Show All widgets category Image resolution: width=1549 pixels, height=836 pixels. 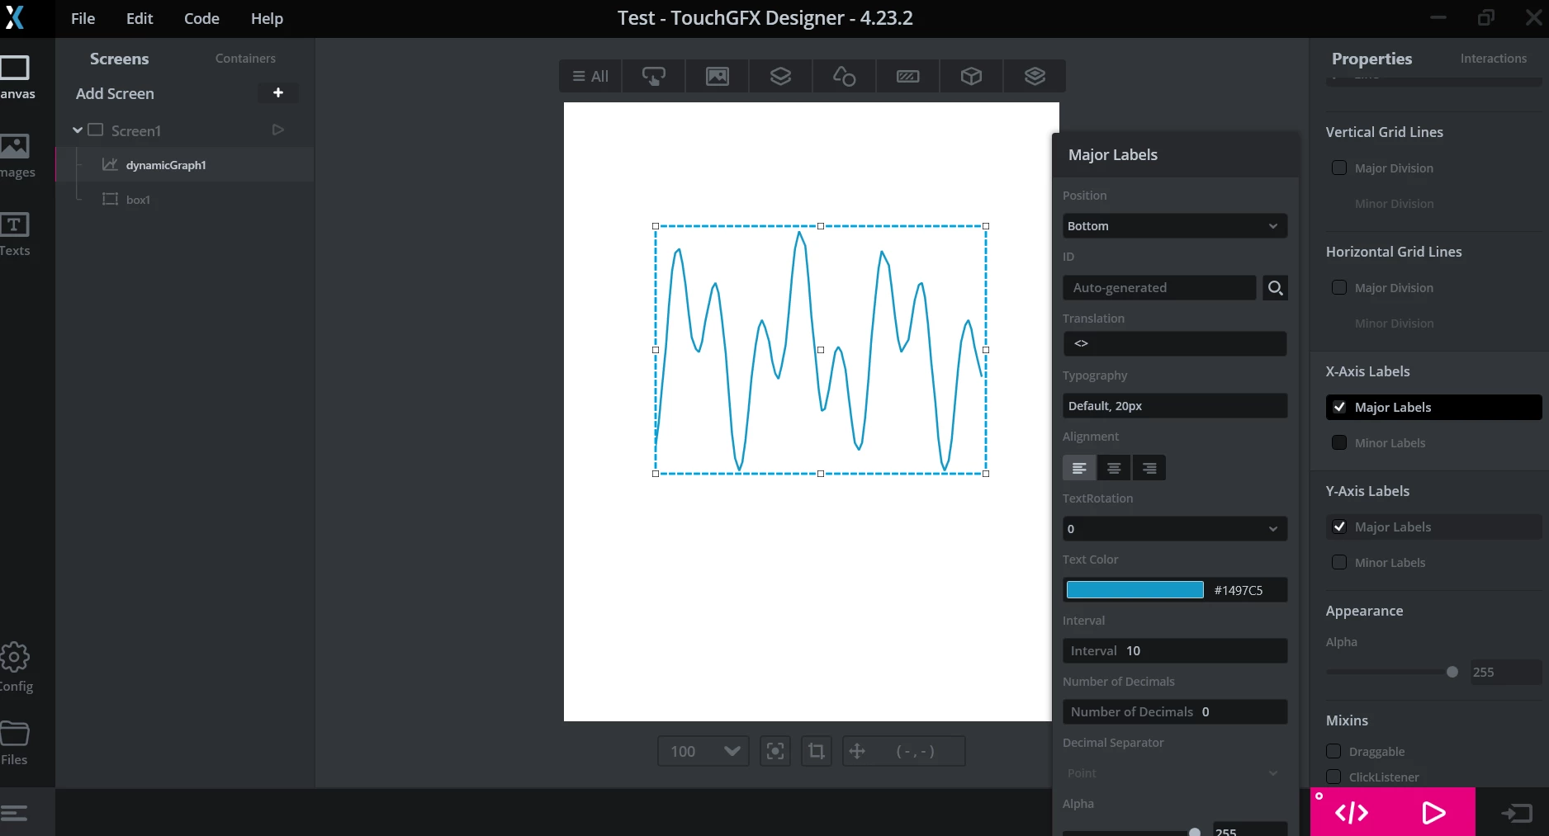point(590,76)
